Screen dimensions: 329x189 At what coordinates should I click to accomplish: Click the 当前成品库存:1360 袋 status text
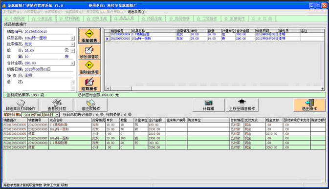pos(25,95)
